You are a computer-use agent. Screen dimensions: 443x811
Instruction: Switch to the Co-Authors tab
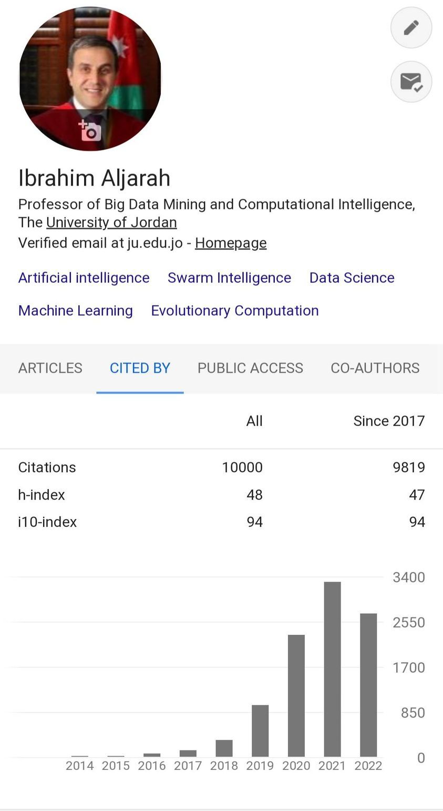(x=375, y=368)
